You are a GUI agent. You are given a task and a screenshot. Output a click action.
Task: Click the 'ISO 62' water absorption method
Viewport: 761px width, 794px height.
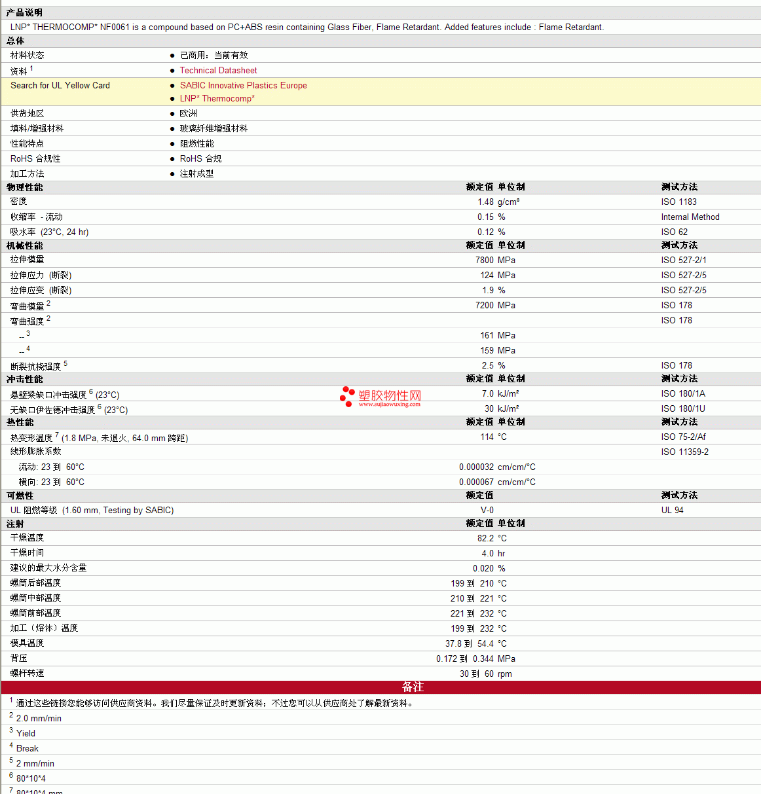[674, 232]
